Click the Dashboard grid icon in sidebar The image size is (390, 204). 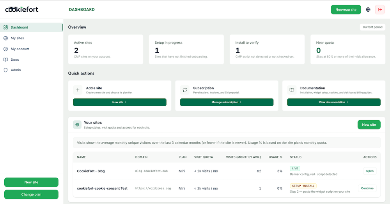6,27
